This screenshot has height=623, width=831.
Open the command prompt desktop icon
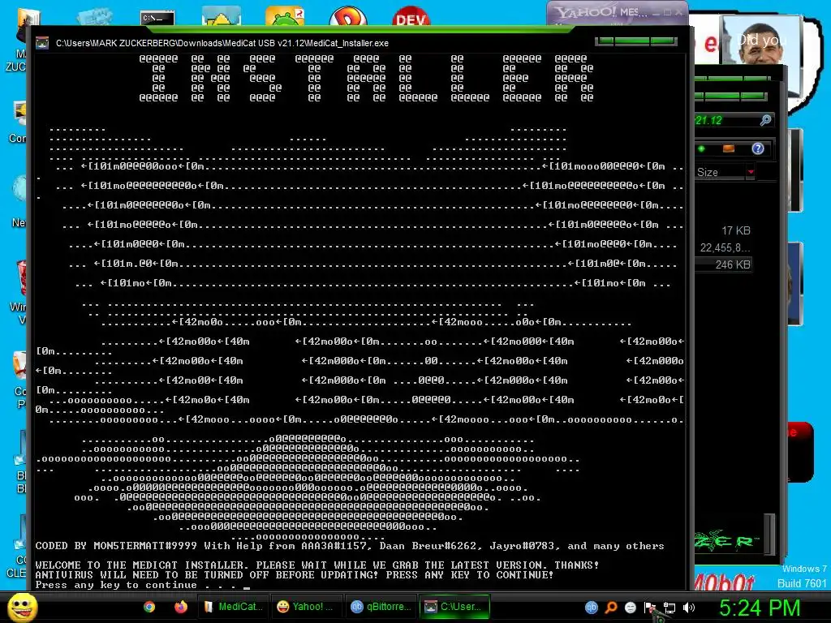[x=157, y=18]
